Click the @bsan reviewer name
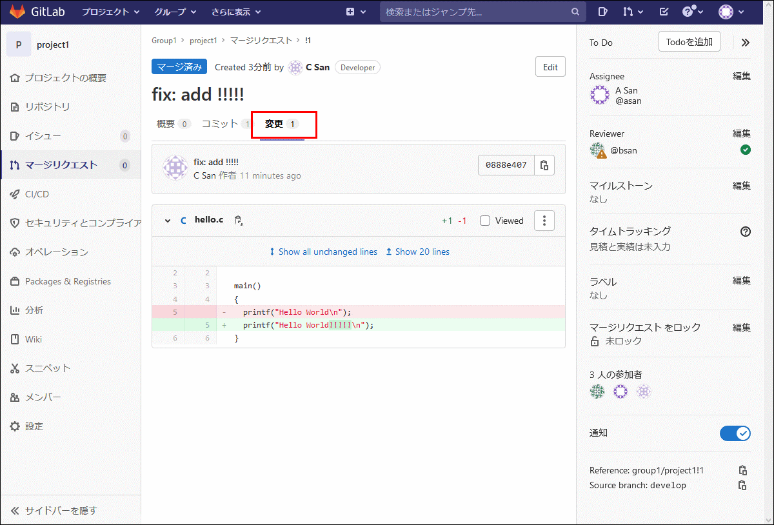The height and width of the screenshot is (525, 774). 624,150
